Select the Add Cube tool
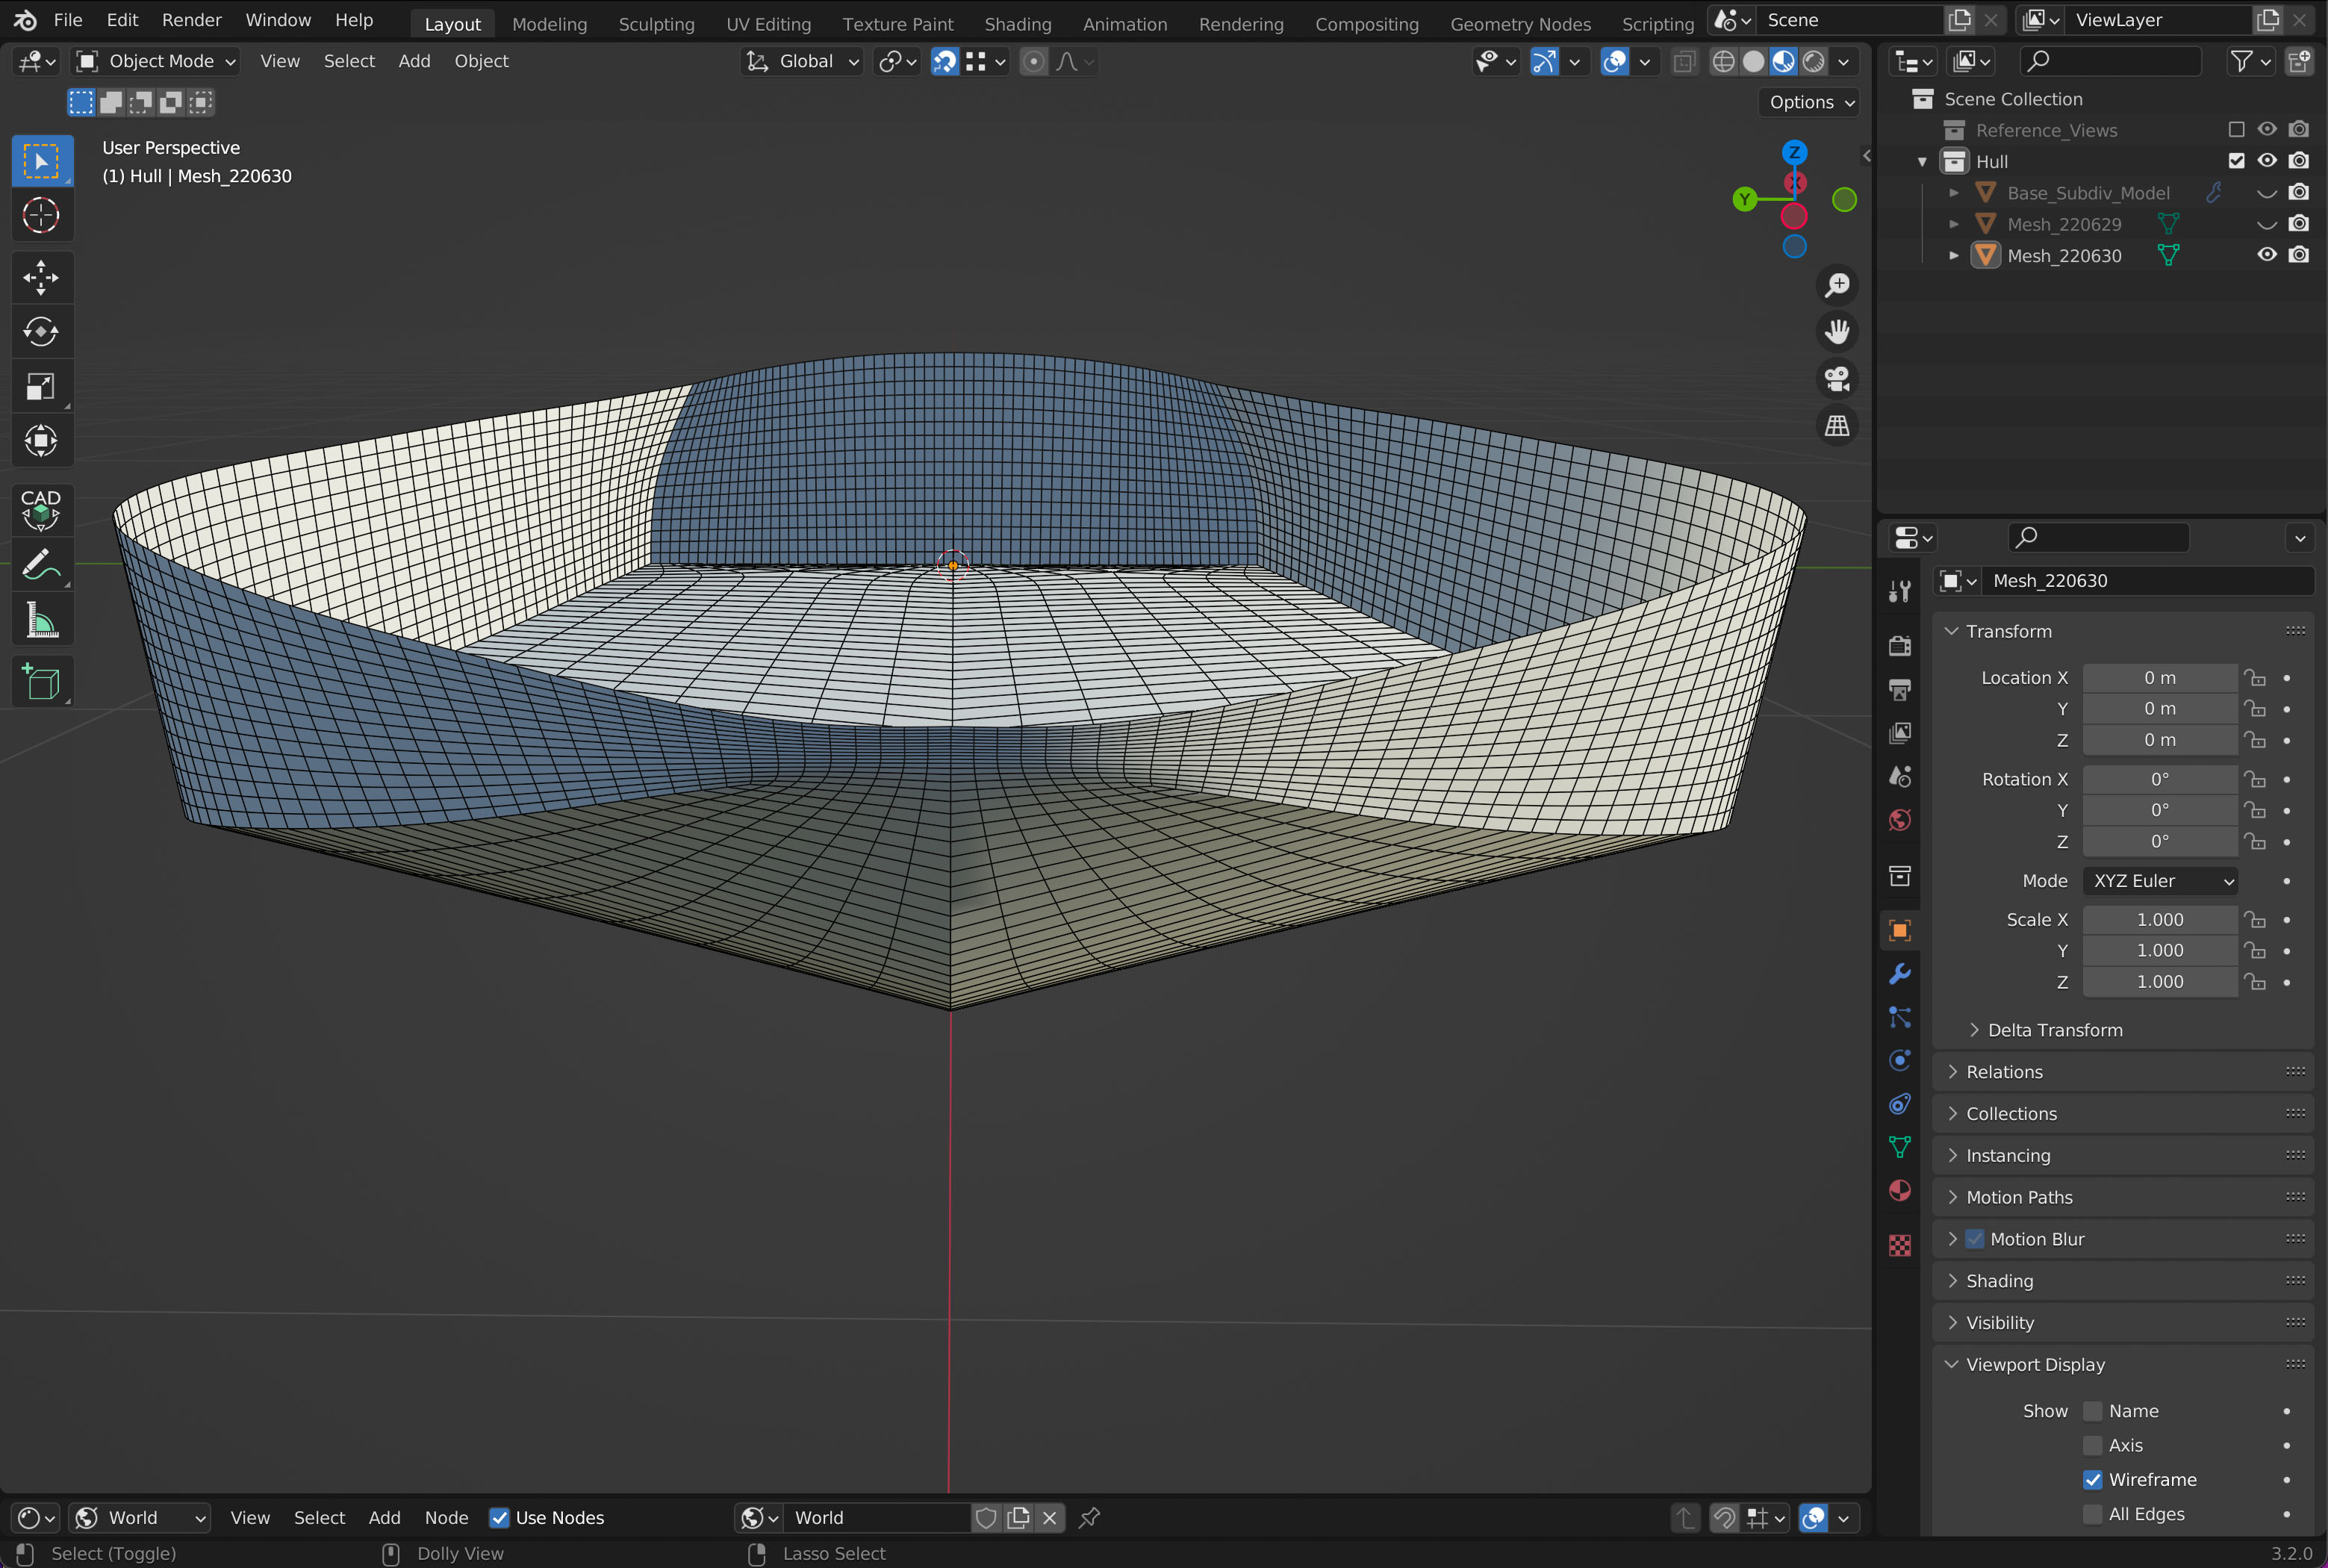Image resolution: width=2328 pixels, height=1568 pixels. (x=41, y=683)
